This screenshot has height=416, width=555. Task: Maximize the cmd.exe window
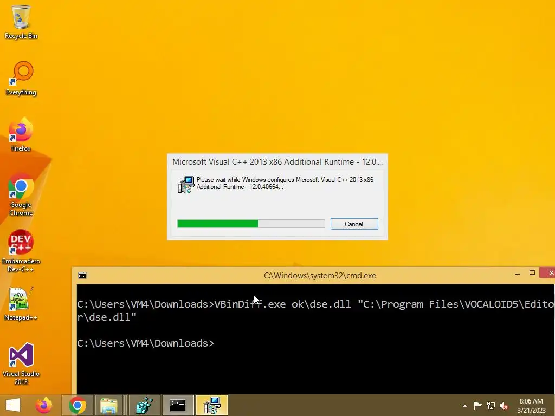(x=532, y=273)
